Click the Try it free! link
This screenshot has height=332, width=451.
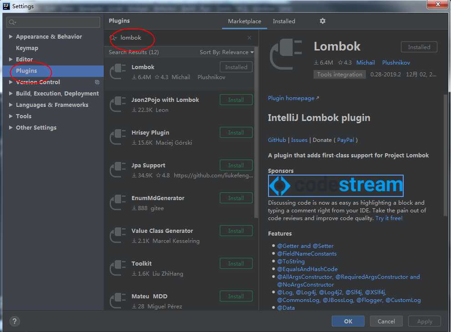[389, 218]
